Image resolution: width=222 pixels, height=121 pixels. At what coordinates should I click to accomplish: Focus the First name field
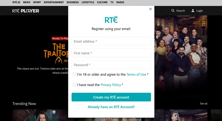coord(111,53)
